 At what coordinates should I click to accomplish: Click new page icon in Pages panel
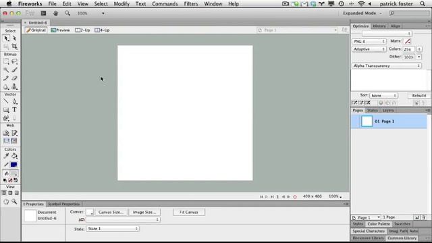(417, 217)
